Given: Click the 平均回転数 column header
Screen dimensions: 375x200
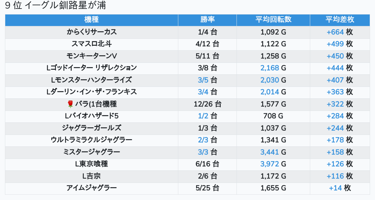Looking at the screenshot, I should pyautogui.click(x=273, y=20).
